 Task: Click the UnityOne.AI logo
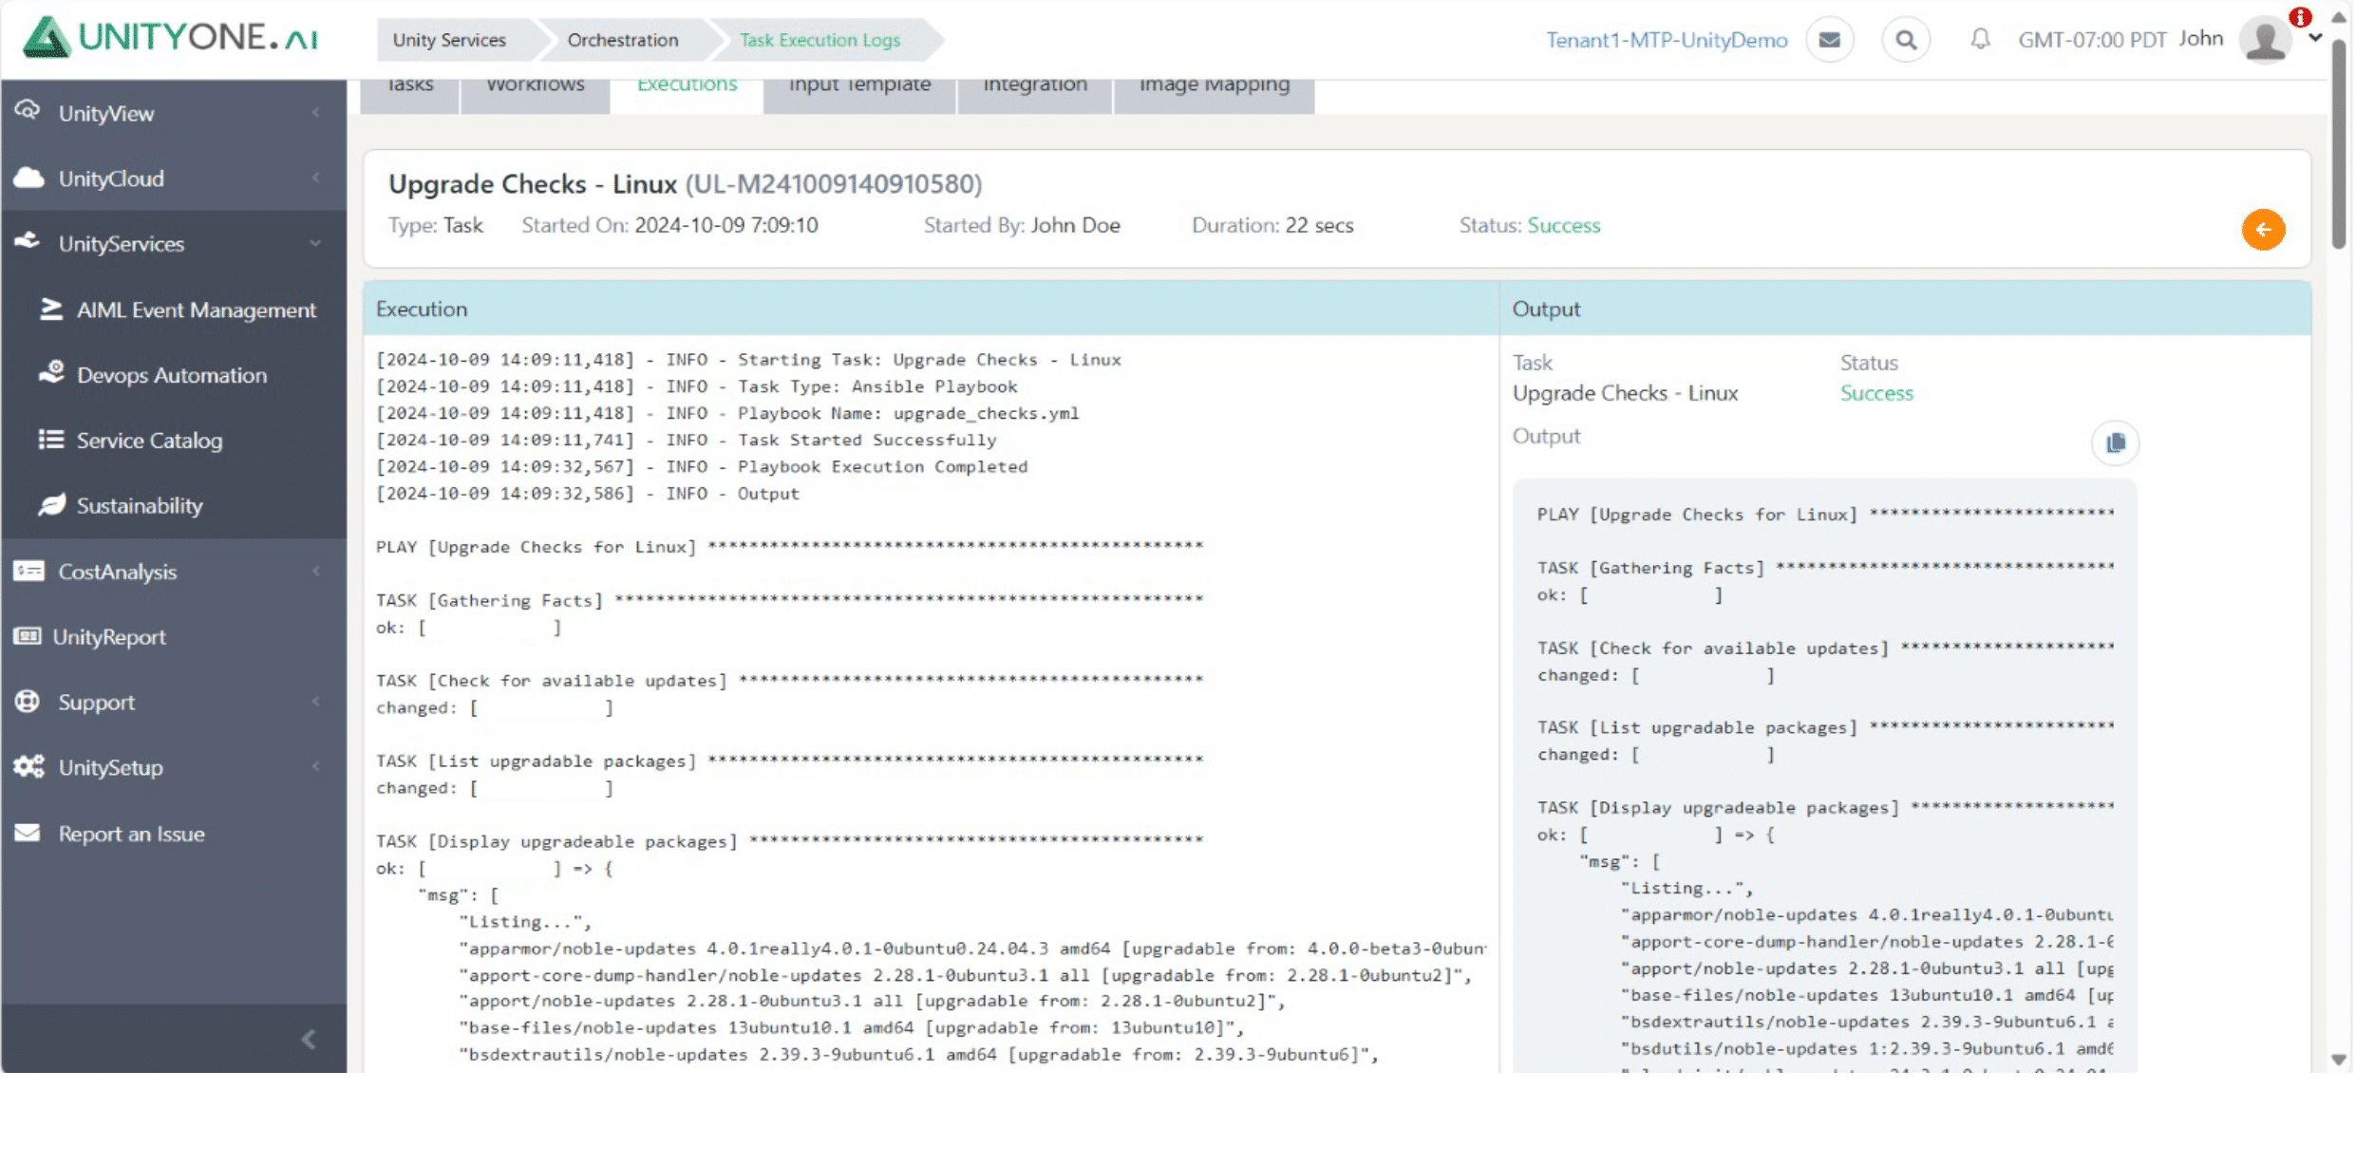coord(171,38)
